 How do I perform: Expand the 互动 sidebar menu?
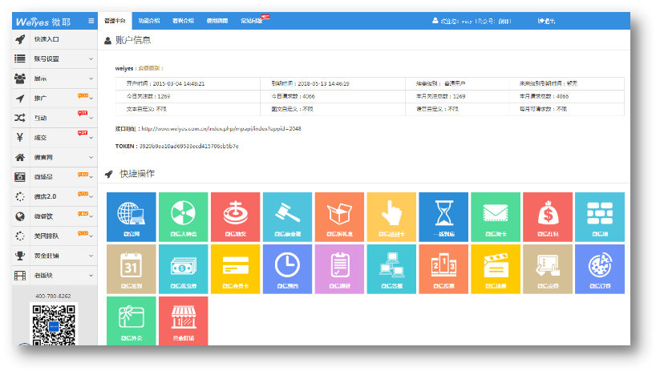(55, 118)
